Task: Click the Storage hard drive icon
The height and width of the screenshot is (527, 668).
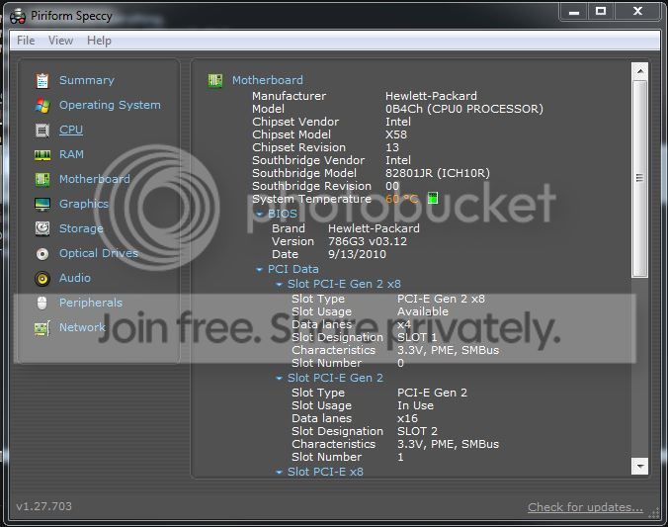Action: click(42, 229)
